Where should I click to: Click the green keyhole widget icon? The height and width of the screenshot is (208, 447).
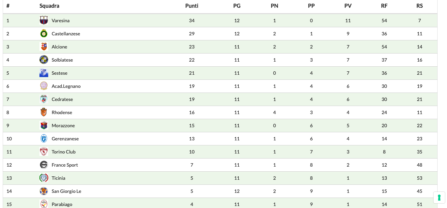pos(439,198)
